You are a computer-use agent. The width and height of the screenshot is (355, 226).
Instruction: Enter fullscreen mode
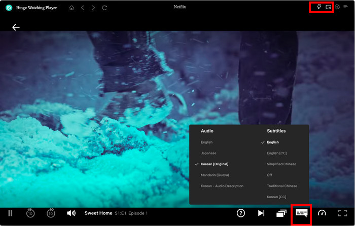[x=342, y=213]
